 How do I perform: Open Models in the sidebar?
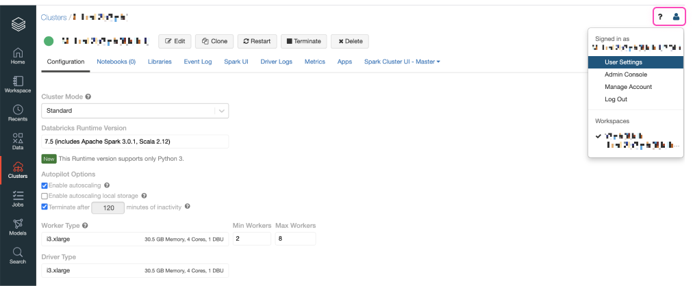tap(18, 227)
